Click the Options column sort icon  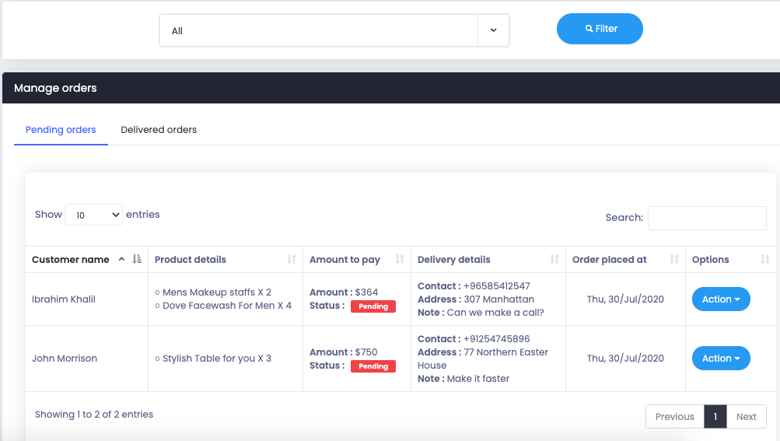coord(765,259)
